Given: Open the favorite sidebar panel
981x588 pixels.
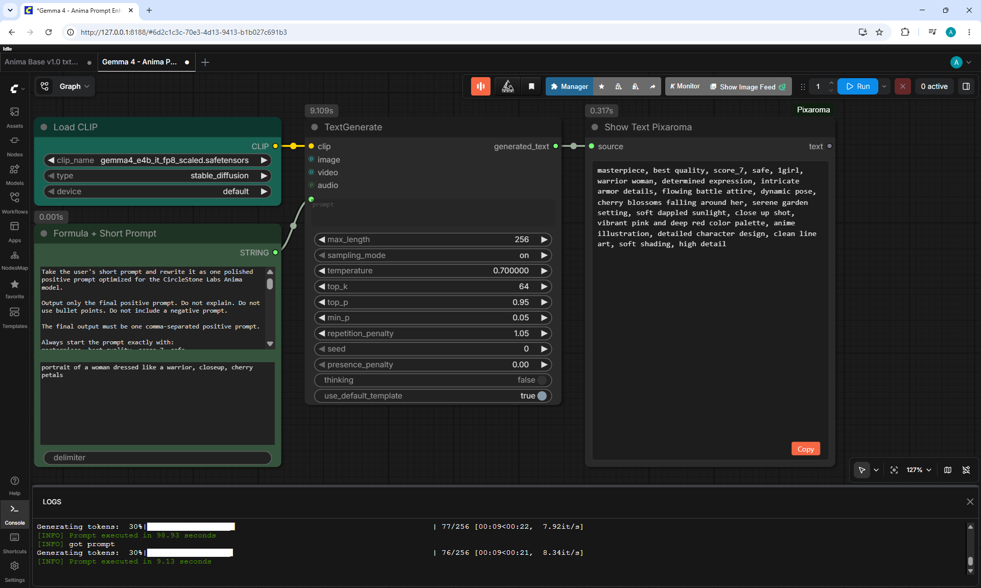Looking at the screenshot, I should pos(14,289).
